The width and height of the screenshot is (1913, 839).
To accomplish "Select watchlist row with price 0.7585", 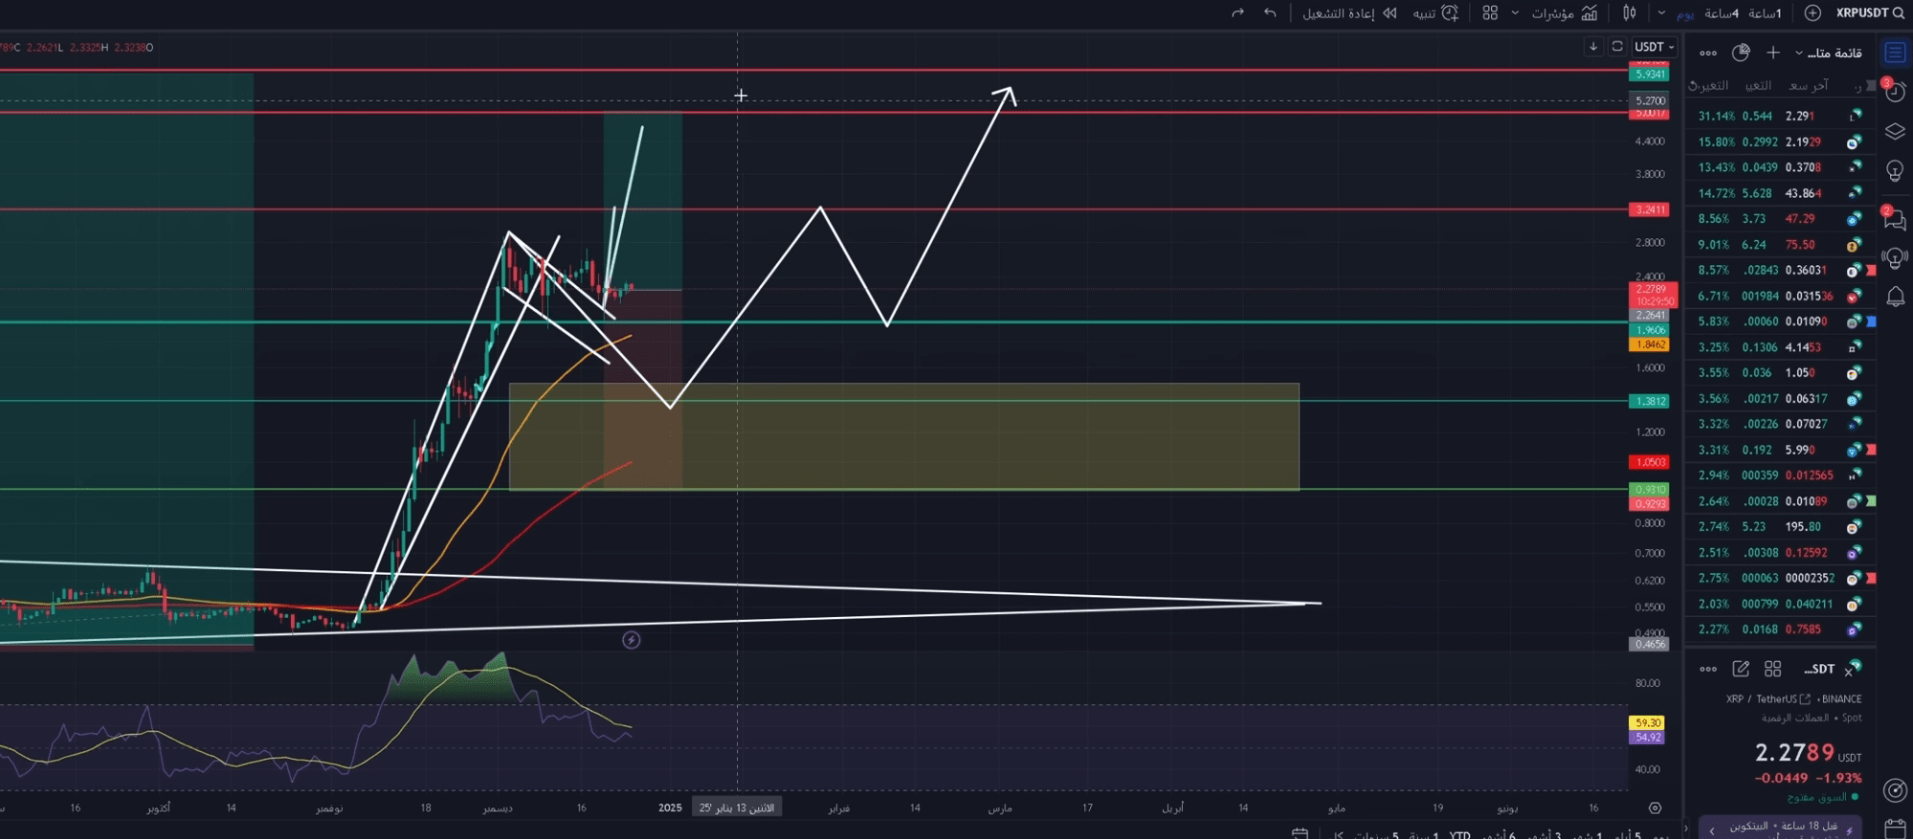I will pos(1781,629).
